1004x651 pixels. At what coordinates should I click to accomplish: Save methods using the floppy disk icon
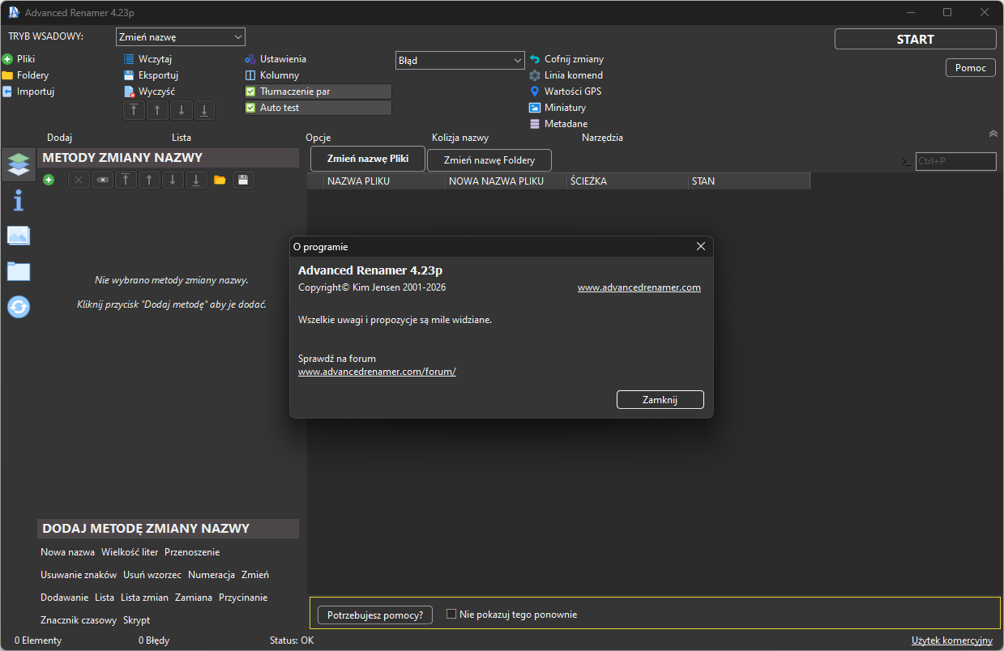243,180
